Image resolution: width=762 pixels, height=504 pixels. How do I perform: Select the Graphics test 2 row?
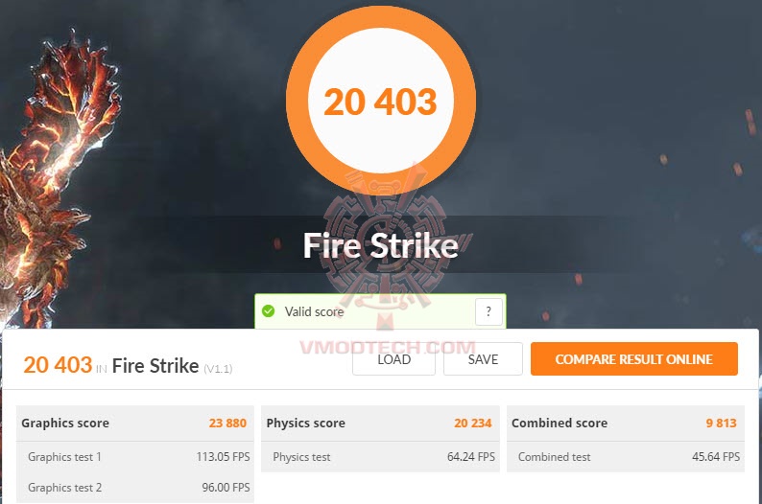[x=135, y=487]
